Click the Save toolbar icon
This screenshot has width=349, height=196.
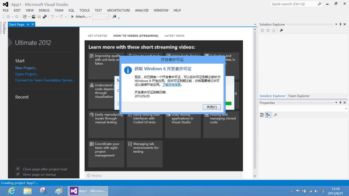coord(39,17)
